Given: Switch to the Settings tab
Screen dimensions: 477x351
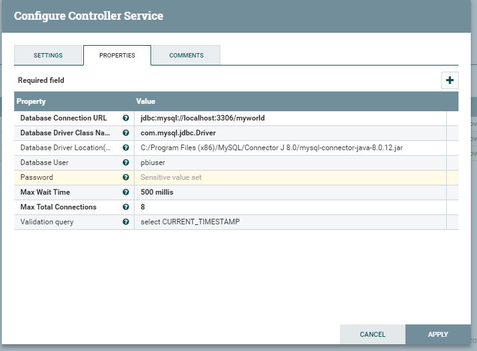Looking at the screenshot, I should pos(48,55).
